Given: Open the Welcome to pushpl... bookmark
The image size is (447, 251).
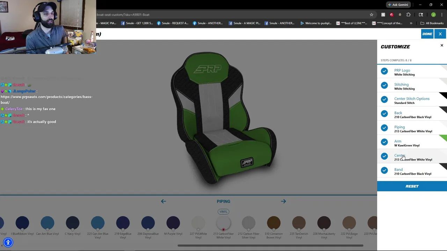Looking at the screenshot, I should click(316, 23).
